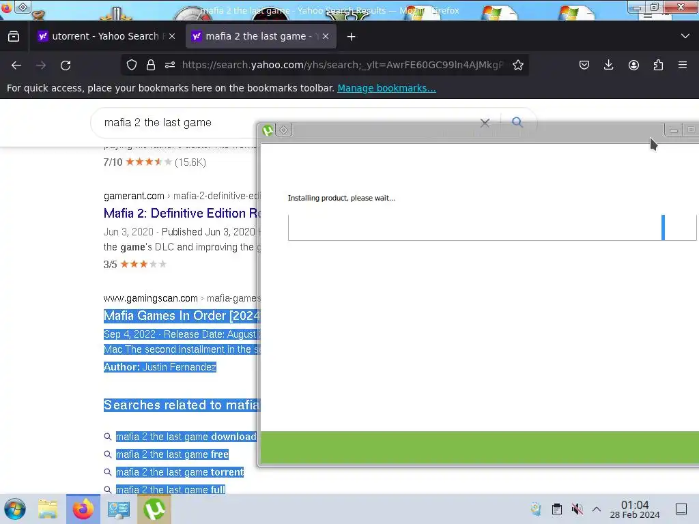Select related search mafia 2 the last game torrent
The image size is (699, 524).
180,472
